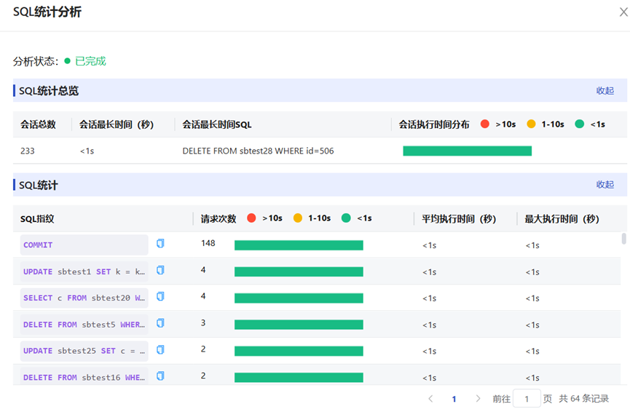Select page 1 in pagination

[x=454, y=399]
